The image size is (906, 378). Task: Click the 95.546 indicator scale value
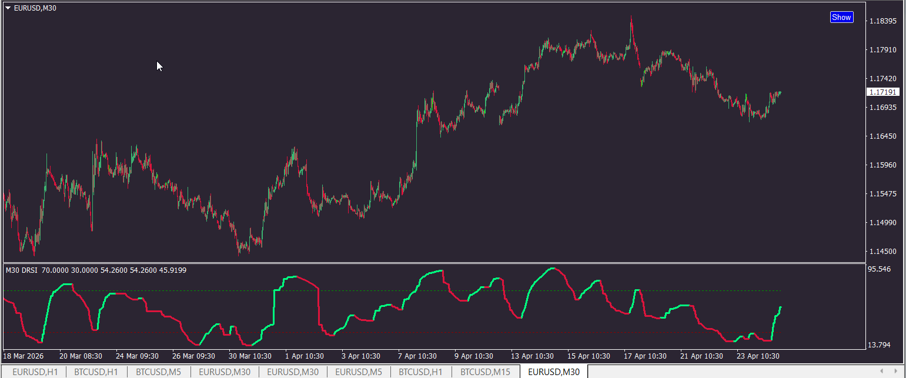pos(880,269)
